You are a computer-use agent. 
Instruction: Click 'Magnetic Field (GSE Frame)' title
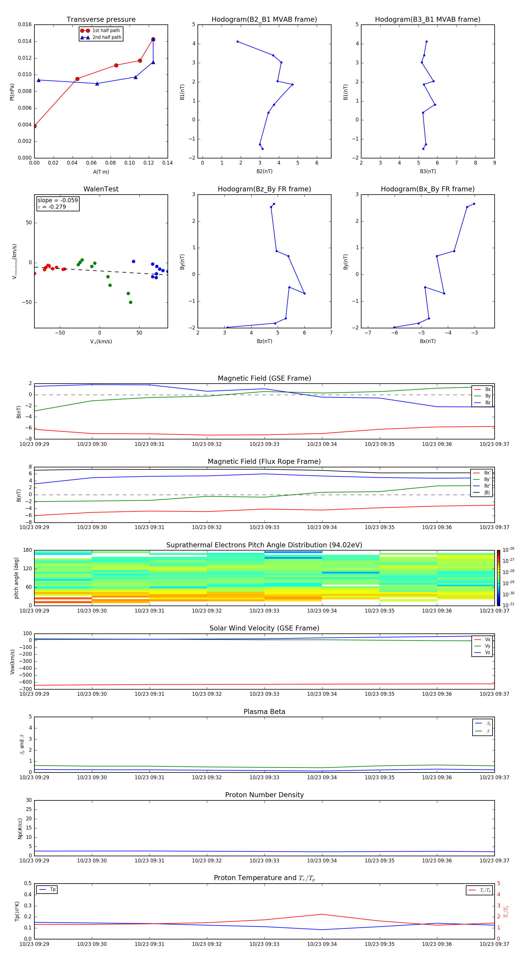pos(264,378)
